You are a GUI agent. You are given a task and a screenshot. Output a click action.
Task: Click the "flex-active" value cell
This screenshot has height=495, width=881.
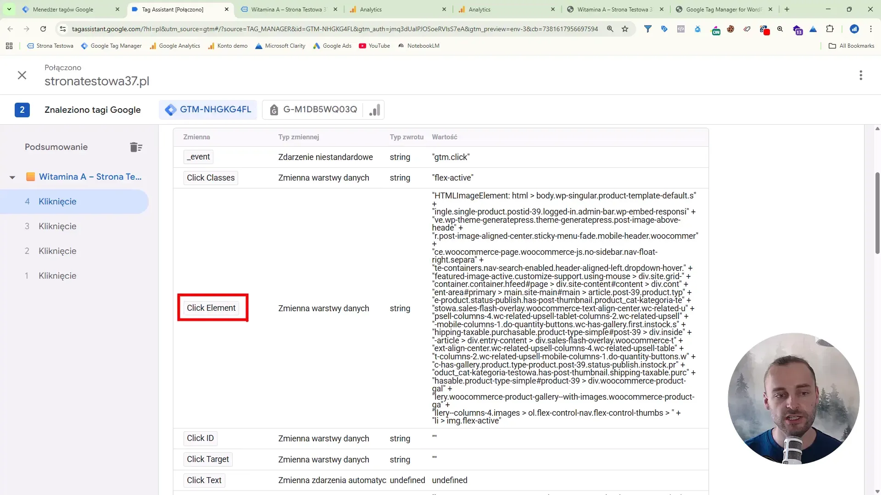452,178
